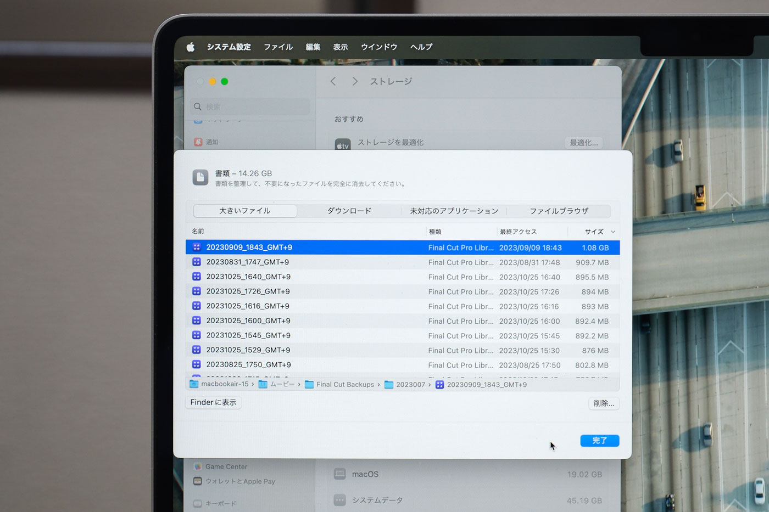The width and height of the screenshot is (769, 512).
Task: Go back with the Storage window arrow
Action: coord(333,81)
